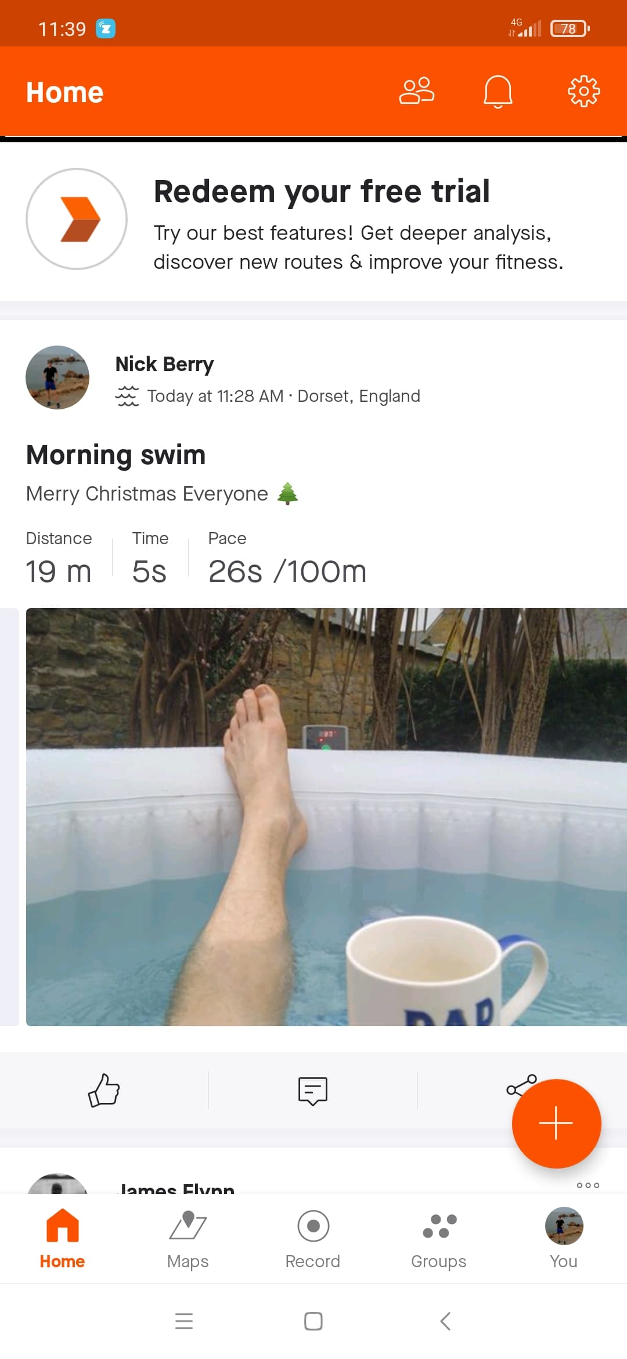Open the hot tub activity photo

point(326,817)
